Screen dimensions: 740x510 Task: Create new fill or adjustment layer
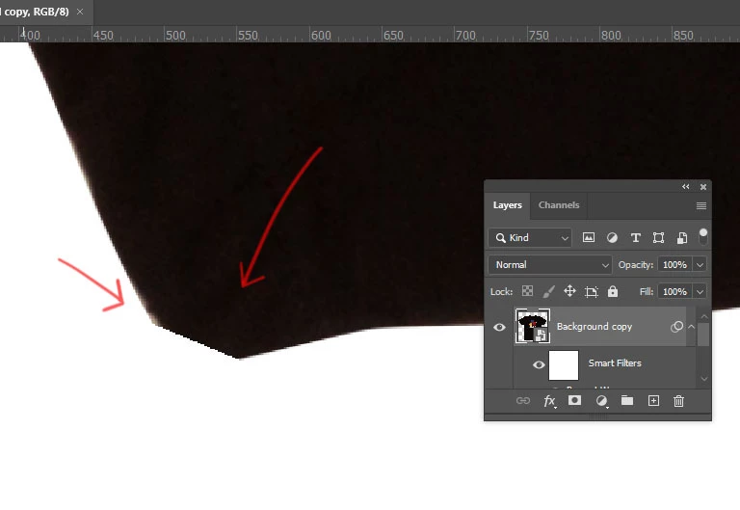pyautogui.click(x=601, y=401)
